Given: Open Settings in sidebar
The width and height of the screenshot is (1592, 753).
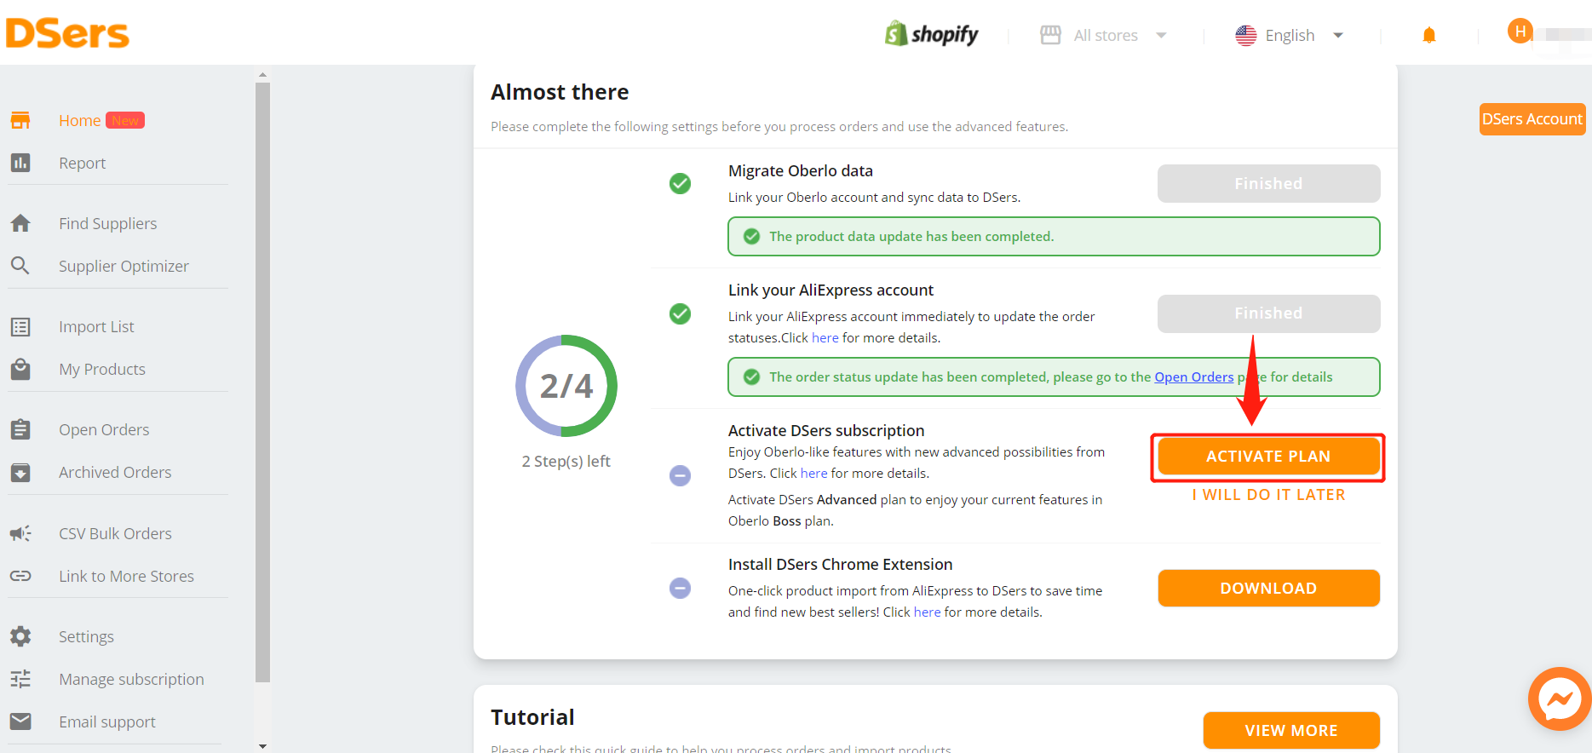Looking at the screenshot, I should pos(86,636).
